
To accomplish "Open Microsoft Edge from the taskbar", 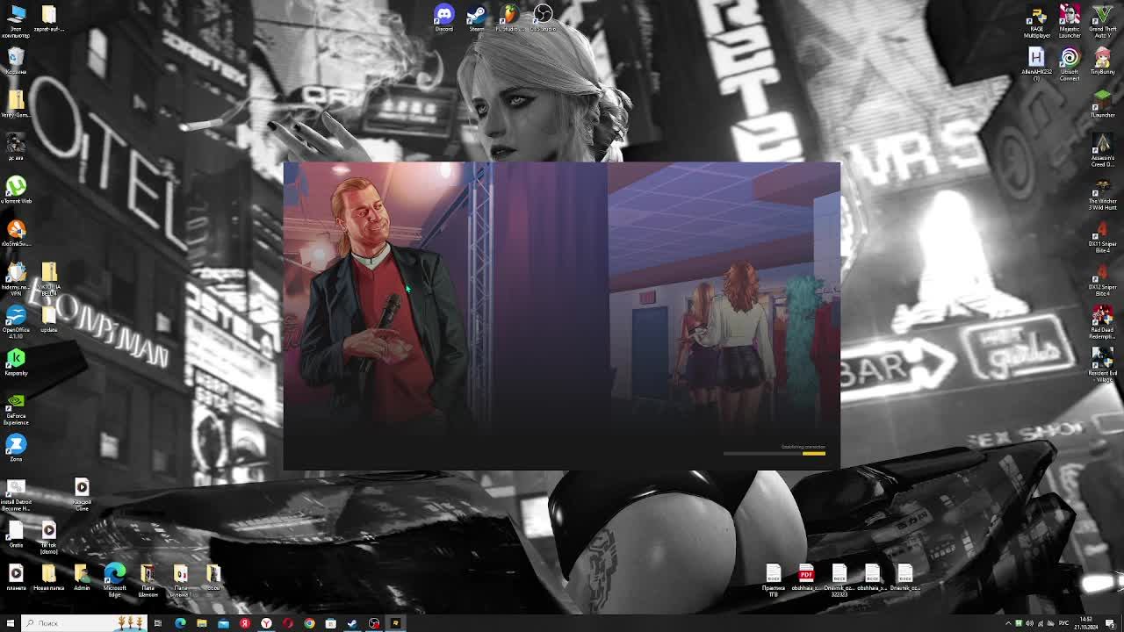I will 180,623.
